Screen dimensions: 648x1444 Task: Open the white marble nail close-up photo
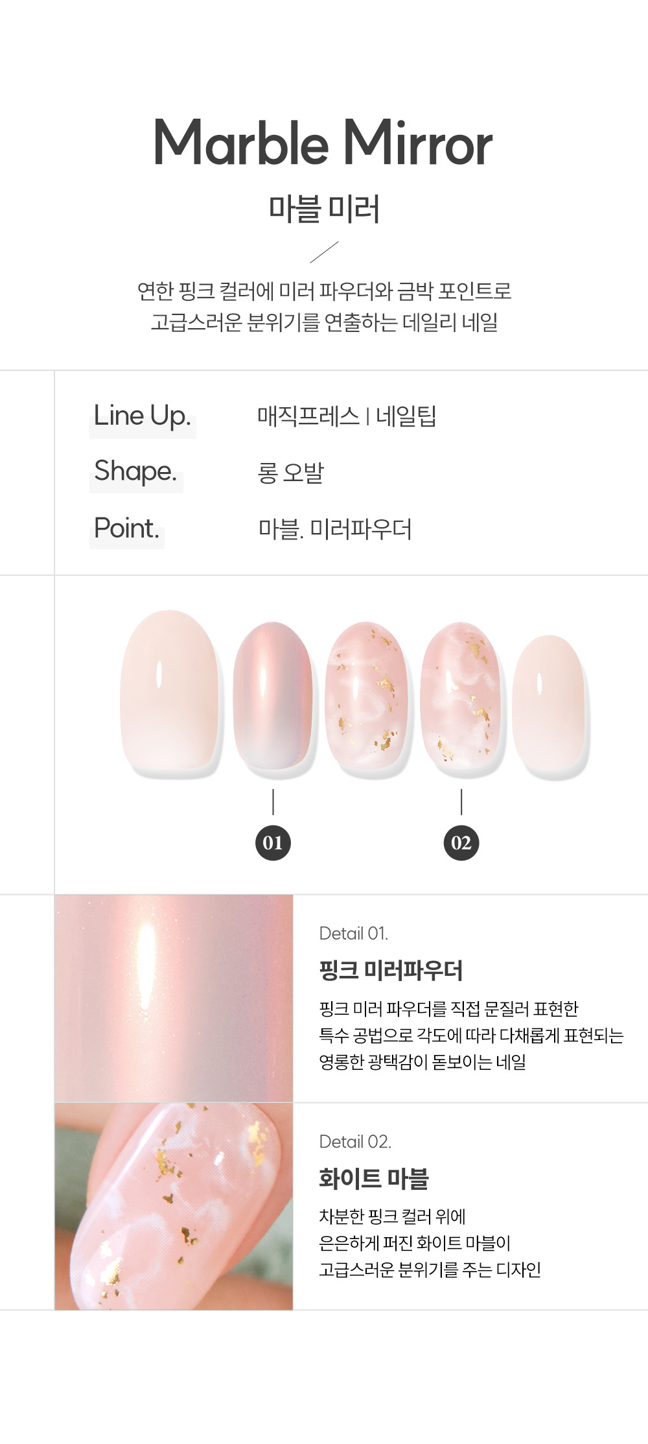[x=174, y=1206]
